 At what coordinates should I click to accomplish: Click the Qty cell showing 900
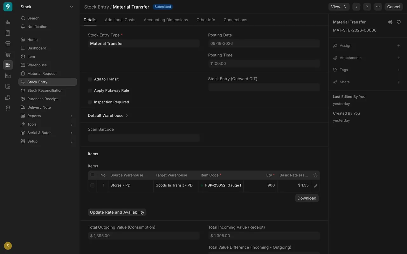260,185
